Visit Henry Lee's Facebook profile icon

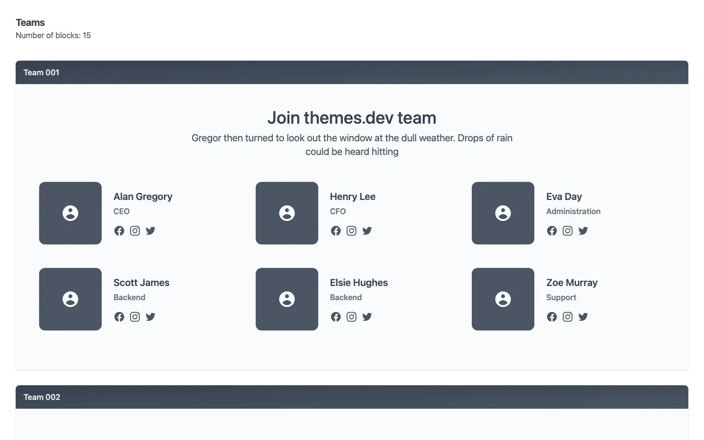[x=336, y=231]
